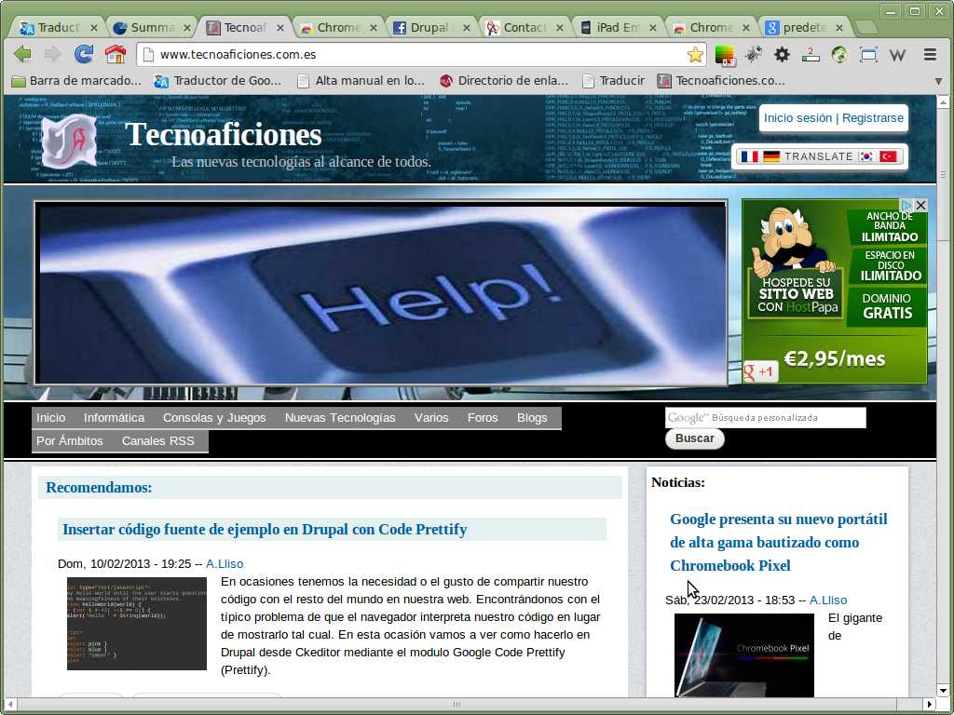The width and height of the screenshot is (954, 715).
Task: Open the Chrome hamburger menu
Action: [929, 55]
